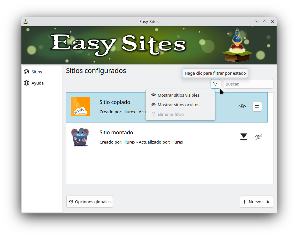
Task: Click the filter funnel icon button
Action: click(215, 84)
